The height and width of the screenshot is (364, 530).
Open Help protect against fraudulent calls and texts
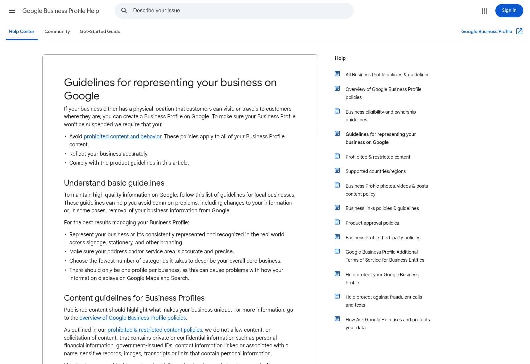click(384, 301)
